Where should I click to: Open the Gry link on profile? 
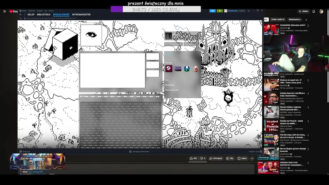point(167,80)
